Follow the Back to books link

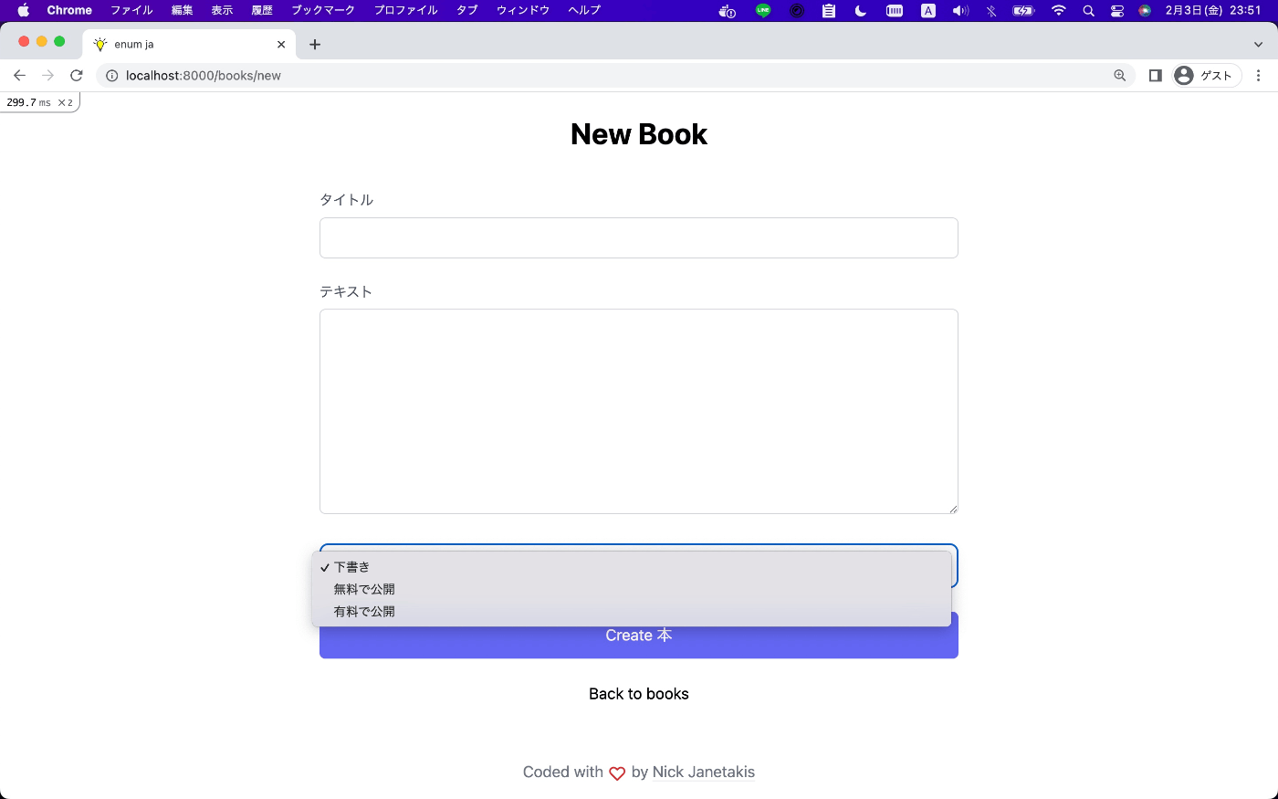pos(639,694)
